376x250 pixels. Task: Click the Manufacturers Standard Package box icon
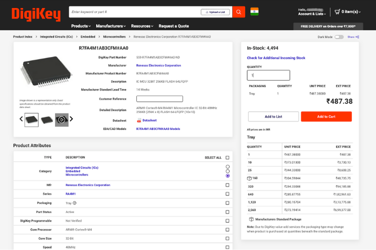tap(251, 219)
